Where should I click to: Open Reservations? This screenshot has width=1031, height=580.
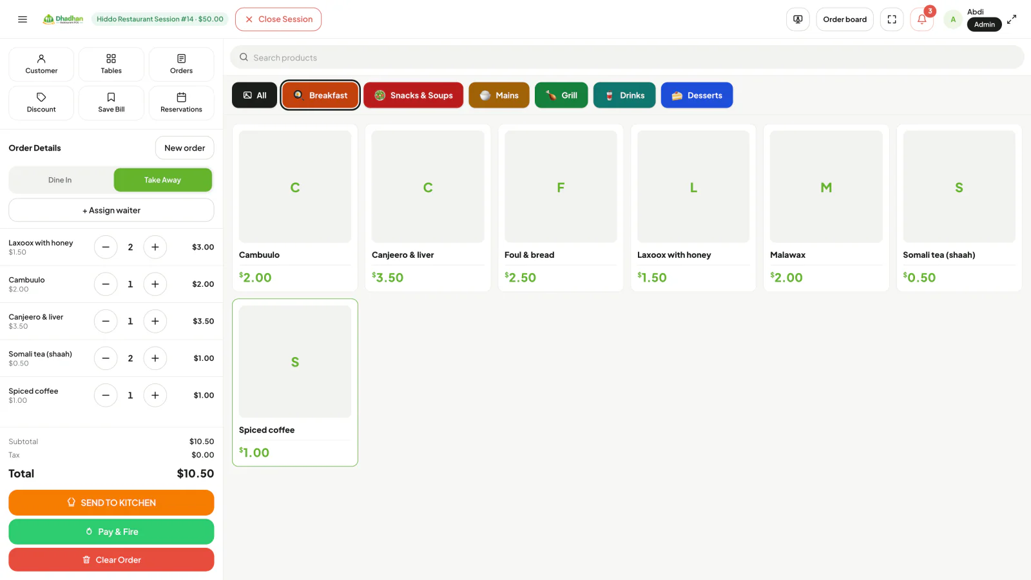click(x=182, y=103)
